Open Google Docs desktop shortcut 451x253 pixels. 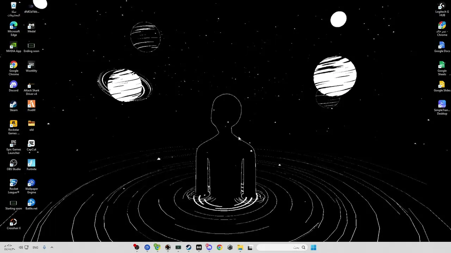[x=442, y=47]
